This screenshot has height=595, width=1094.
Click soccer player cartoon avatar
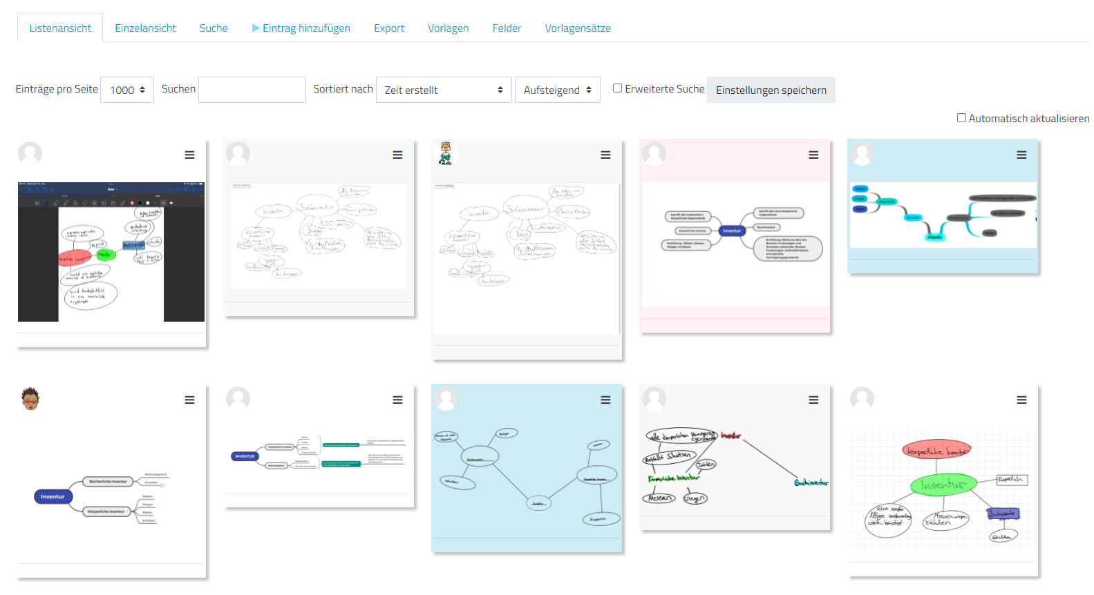(x=446, y=153)
